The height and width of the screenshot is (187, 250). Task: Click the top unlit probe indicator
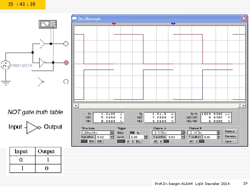tap(66, 44)
